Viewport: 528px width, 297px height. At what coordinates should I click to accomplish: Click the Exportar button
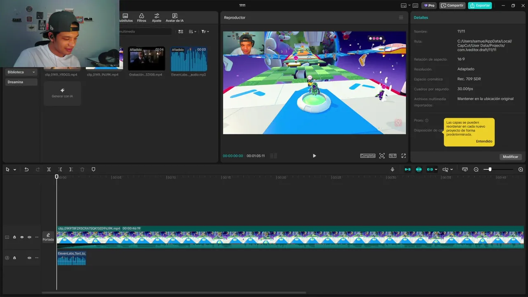pyautogui.click(x=480, y=5)
